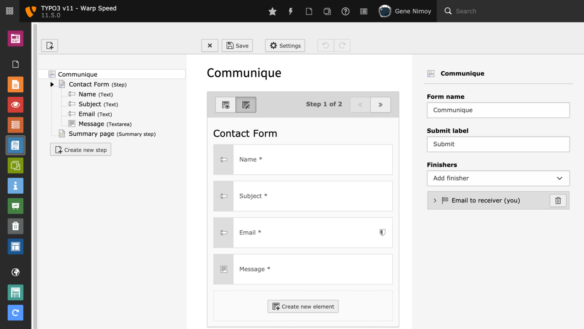Click Create new element button
The image size is (584, 329).
[303, 307]
